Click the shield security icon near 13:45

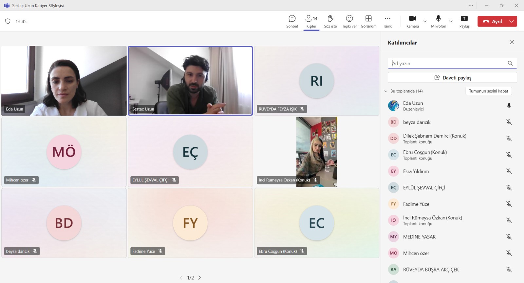point(8,21)
